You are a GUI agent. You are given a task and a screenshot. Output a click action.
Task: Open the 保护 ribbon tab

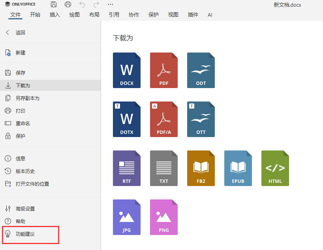[x=154, y=15]
